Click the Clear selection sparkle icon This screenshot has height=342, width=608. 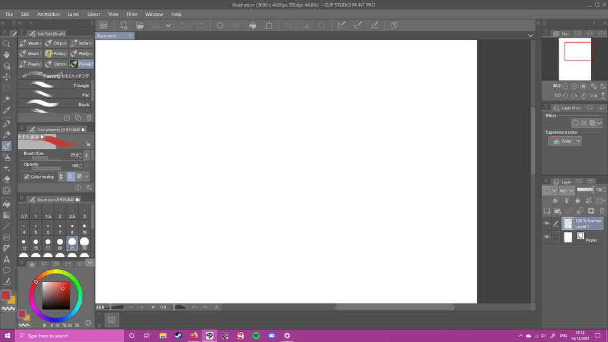220,25
